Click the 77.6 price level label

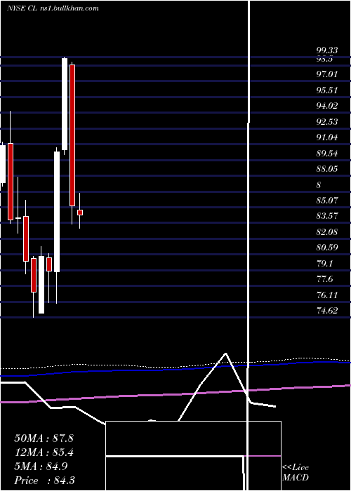point(324,279)
